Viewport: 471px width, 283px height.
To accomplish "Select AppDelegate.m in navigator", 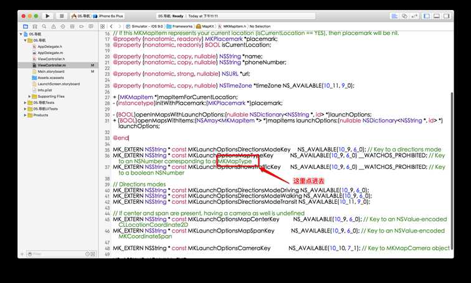I will coord(50,53).
